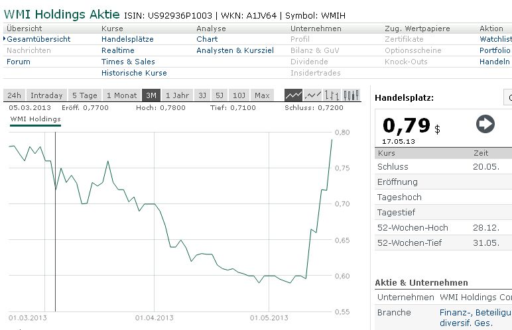This screenshot has width=512, height=330.
Task: Click the Dividende entry
Action: 309,62
